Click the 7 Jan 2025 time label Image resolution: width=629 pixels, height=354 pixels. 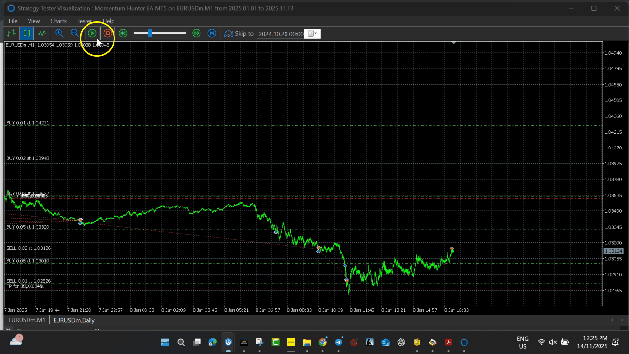(x=16, y=310)
